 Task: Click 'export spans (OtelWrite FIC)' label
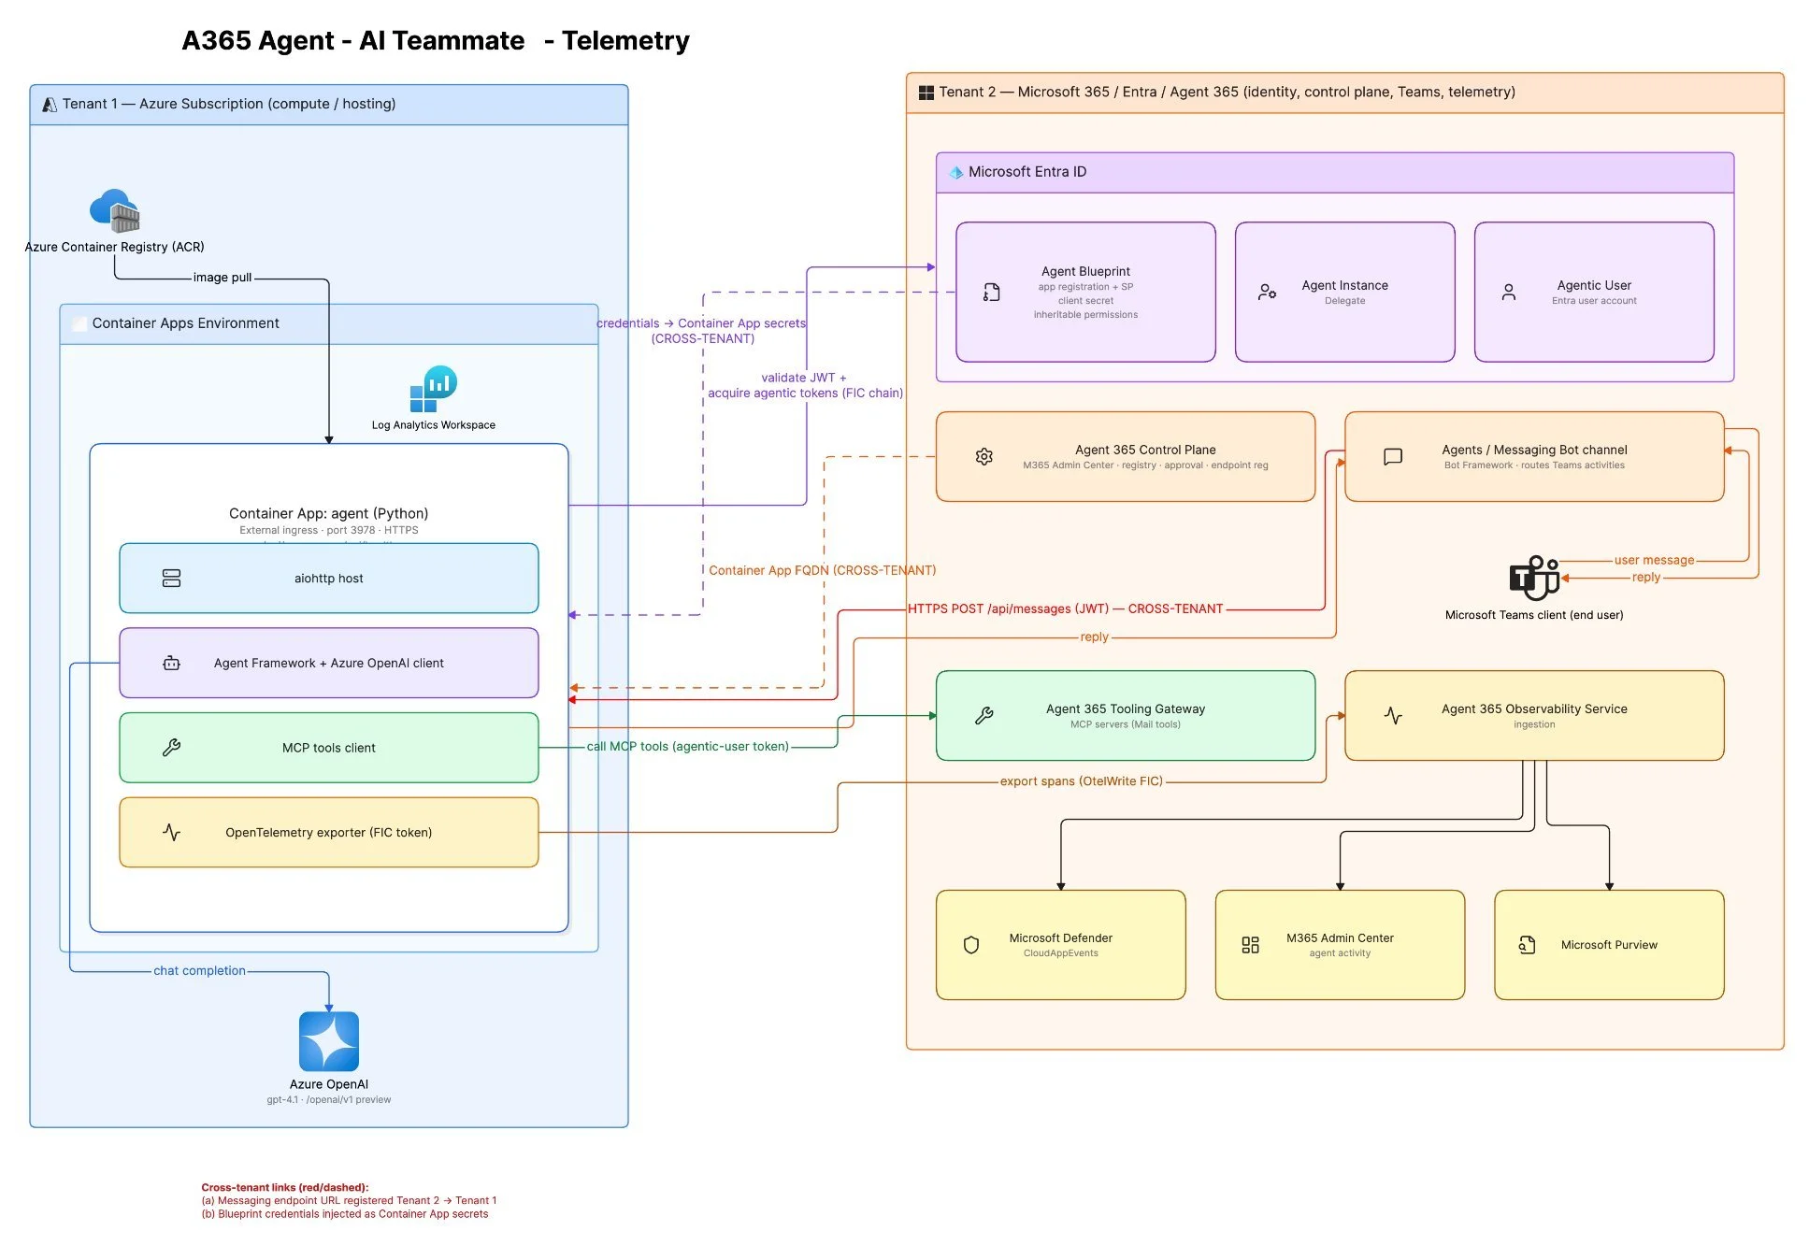pyautogui.click(x=1082, y=781)
